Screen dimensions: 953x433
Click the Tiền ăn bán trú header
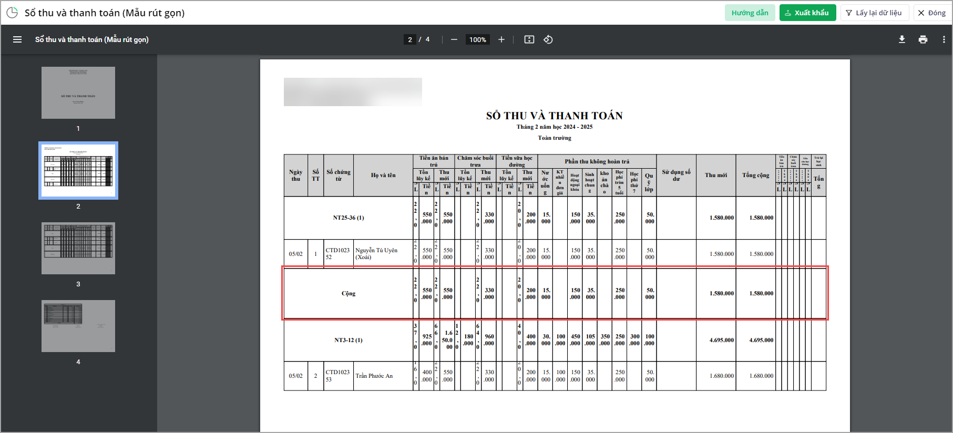(434, 161)
